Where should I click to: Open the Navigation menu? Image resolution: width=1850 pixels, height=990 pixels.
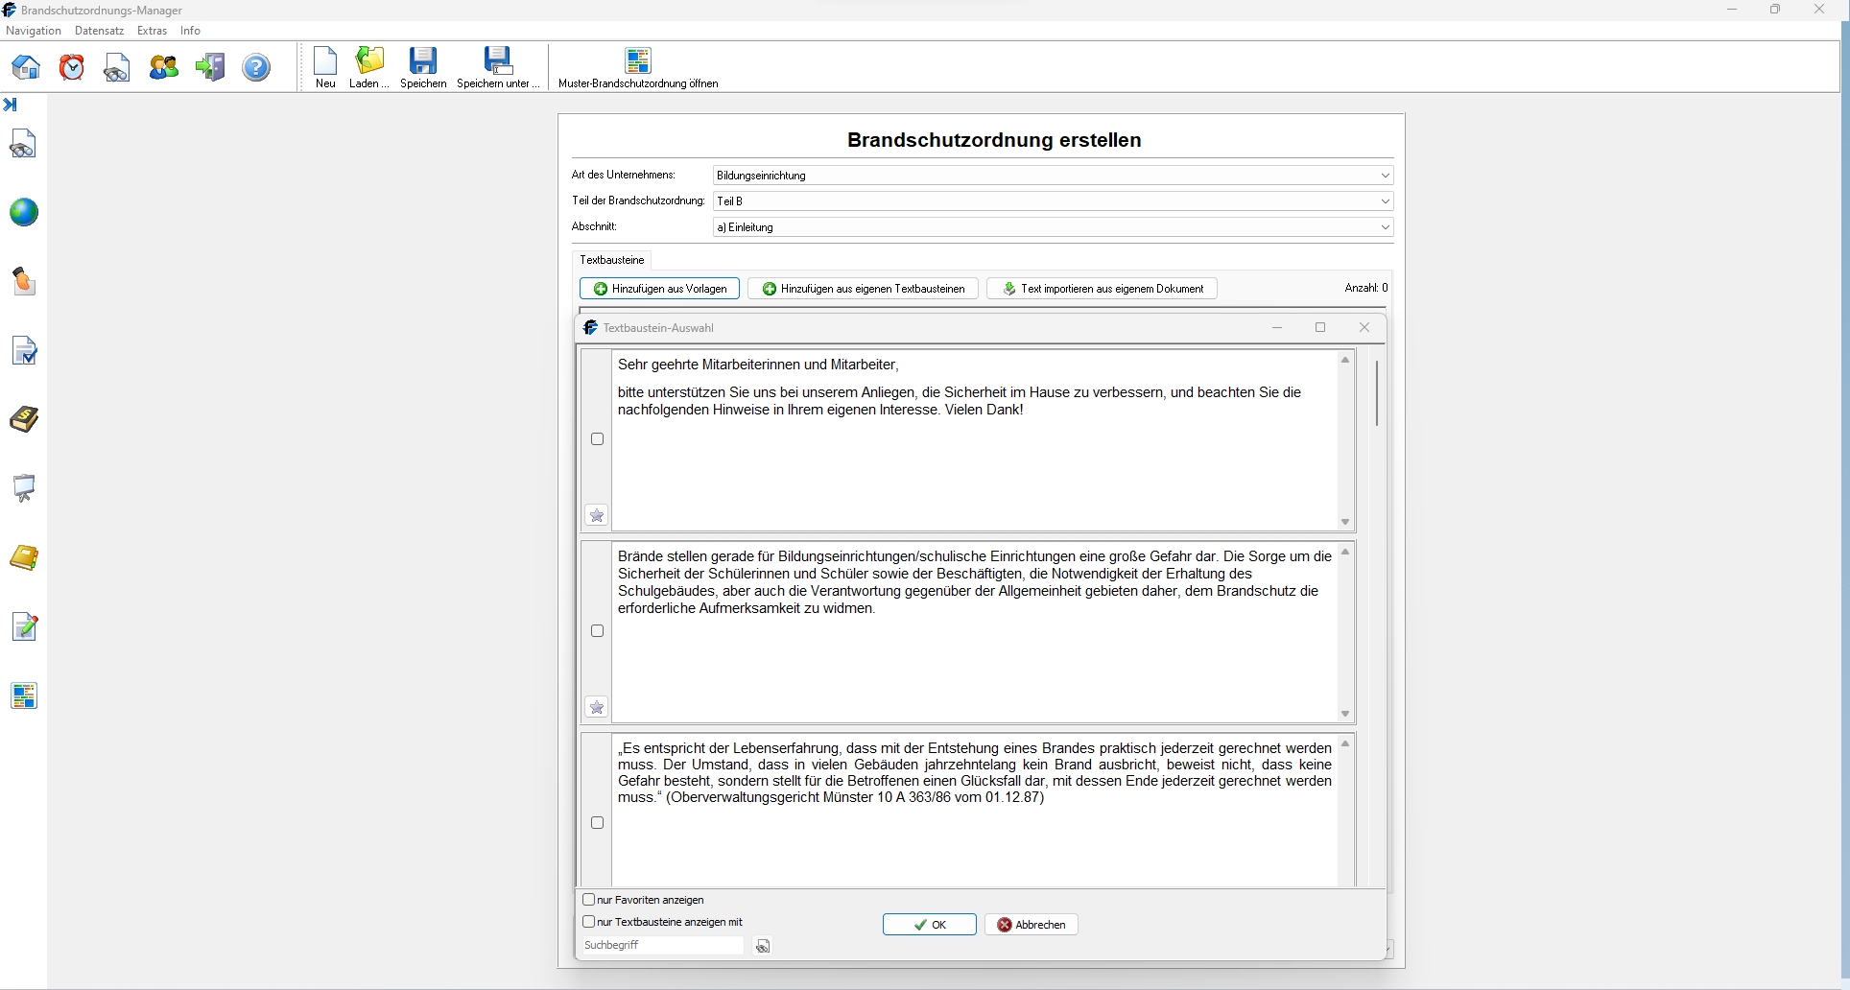coord(34,31)
